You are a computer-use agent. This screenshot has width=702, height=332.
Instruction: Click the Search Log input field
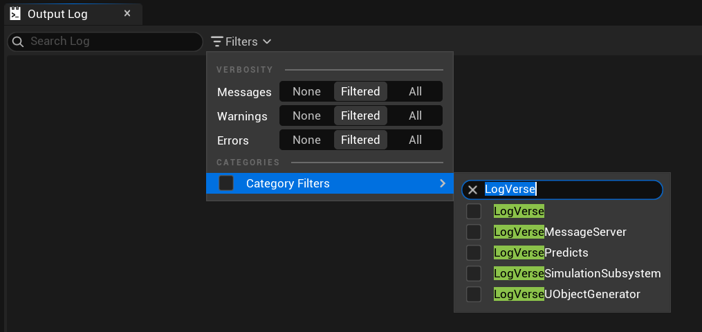(105, 41)
